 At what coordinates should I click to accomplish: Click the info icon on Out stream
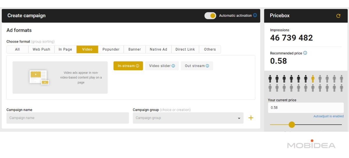[207, 66]
